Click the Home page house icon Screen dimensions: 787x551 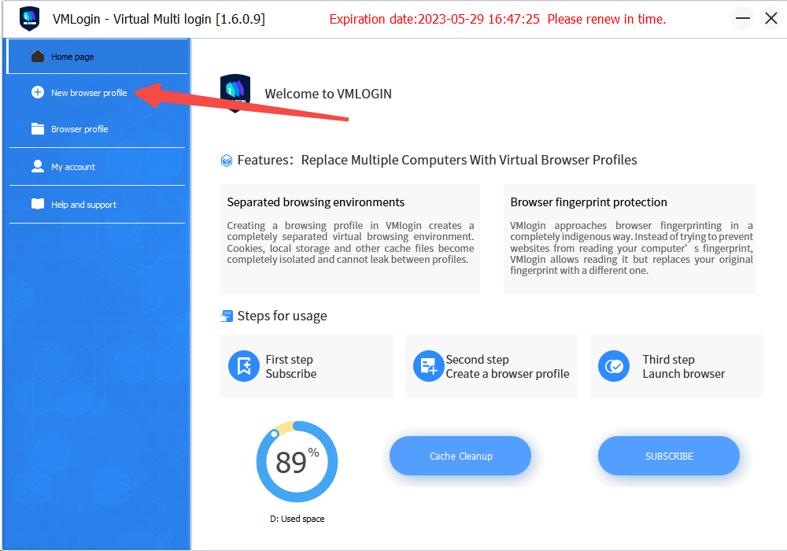pyautogui.click(x=38, y=56)
